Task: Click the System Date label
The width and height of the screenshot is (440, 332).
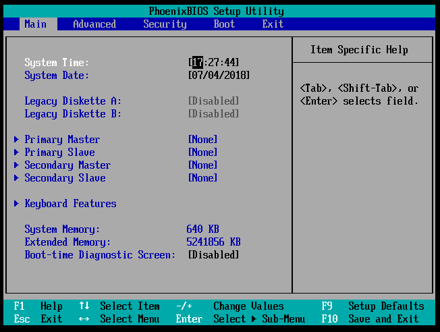Action: (57, 75)
